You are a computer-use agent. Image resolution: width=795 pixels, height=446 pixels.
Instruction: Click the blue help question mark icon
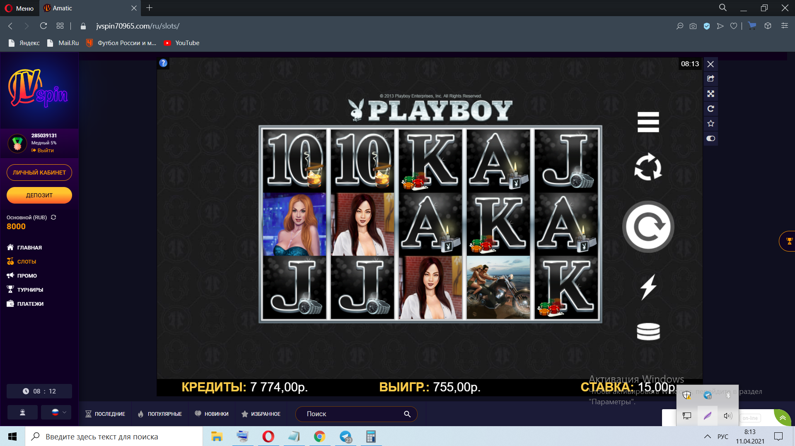(163, 63)
